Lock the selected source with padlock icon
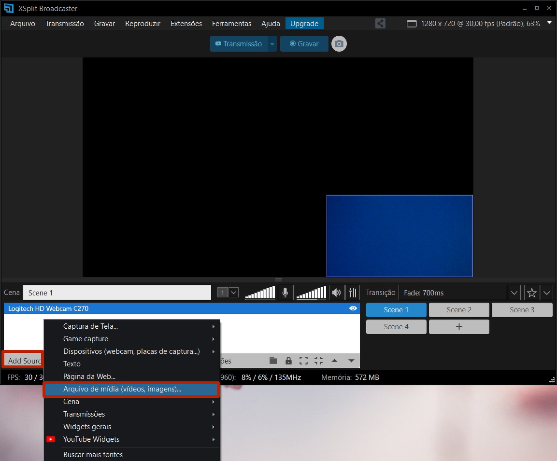This screenshot has width=557, height=461. click(x=288, y=361)
